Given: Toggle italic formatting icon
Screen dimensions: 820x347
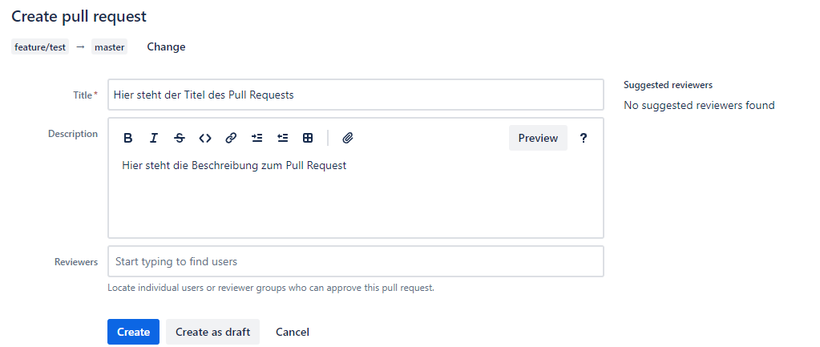Looking at the screenshot, I should click(x=153, y=138).
